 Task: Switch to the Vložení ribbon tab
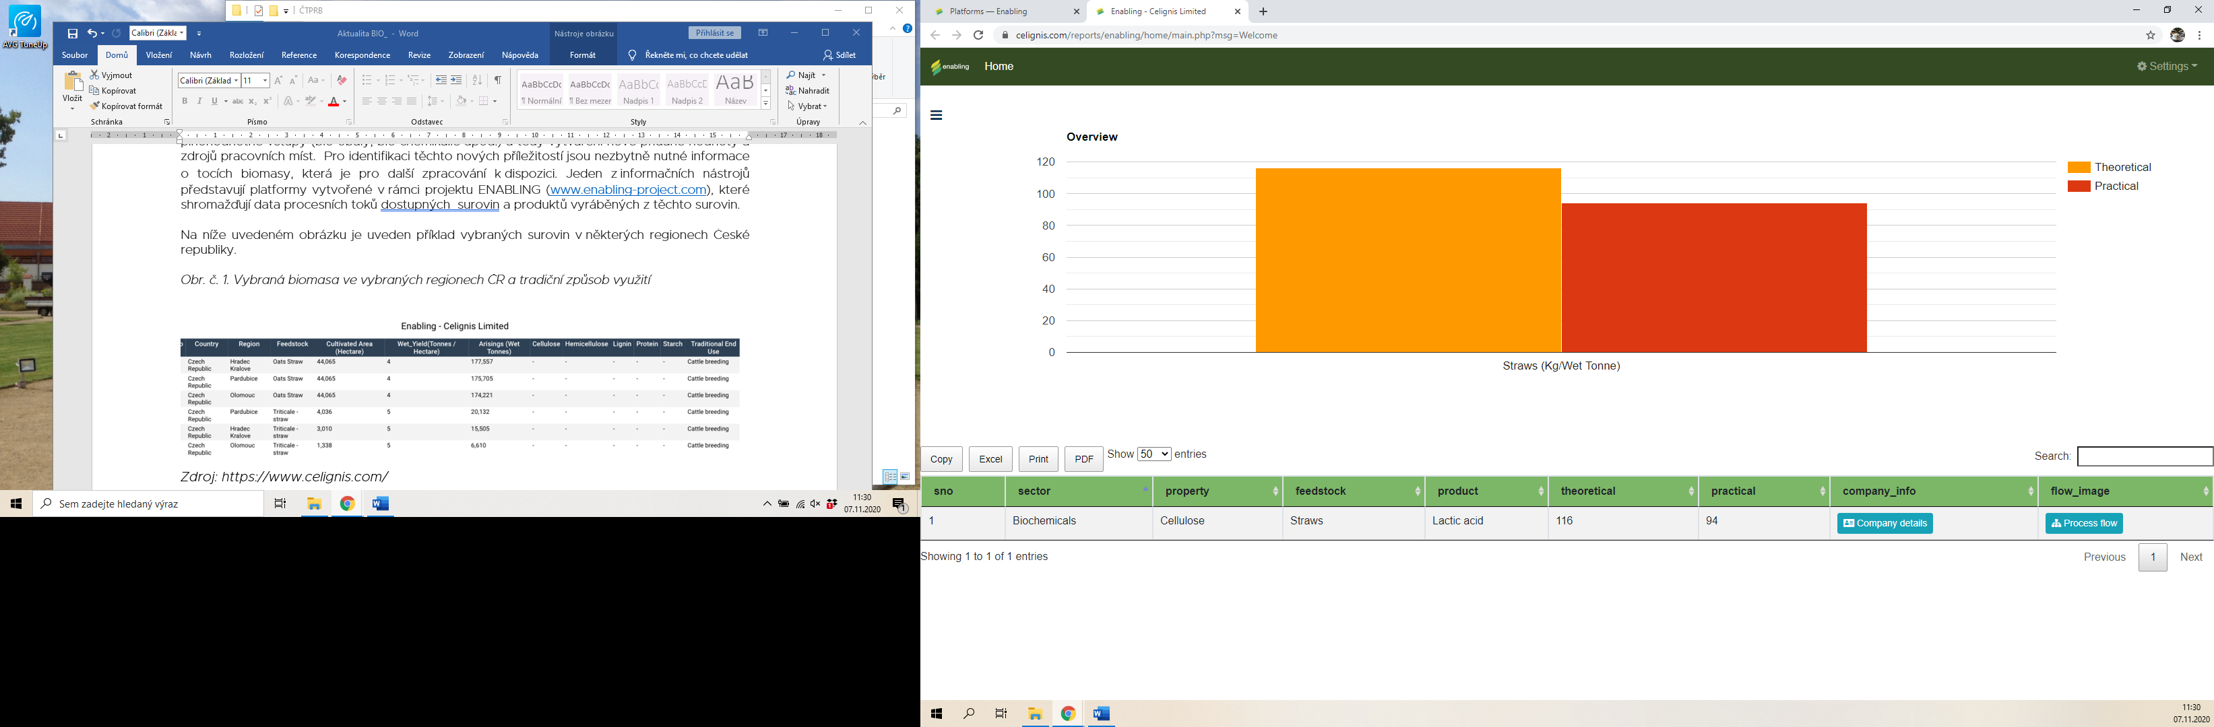pos(159,55)
